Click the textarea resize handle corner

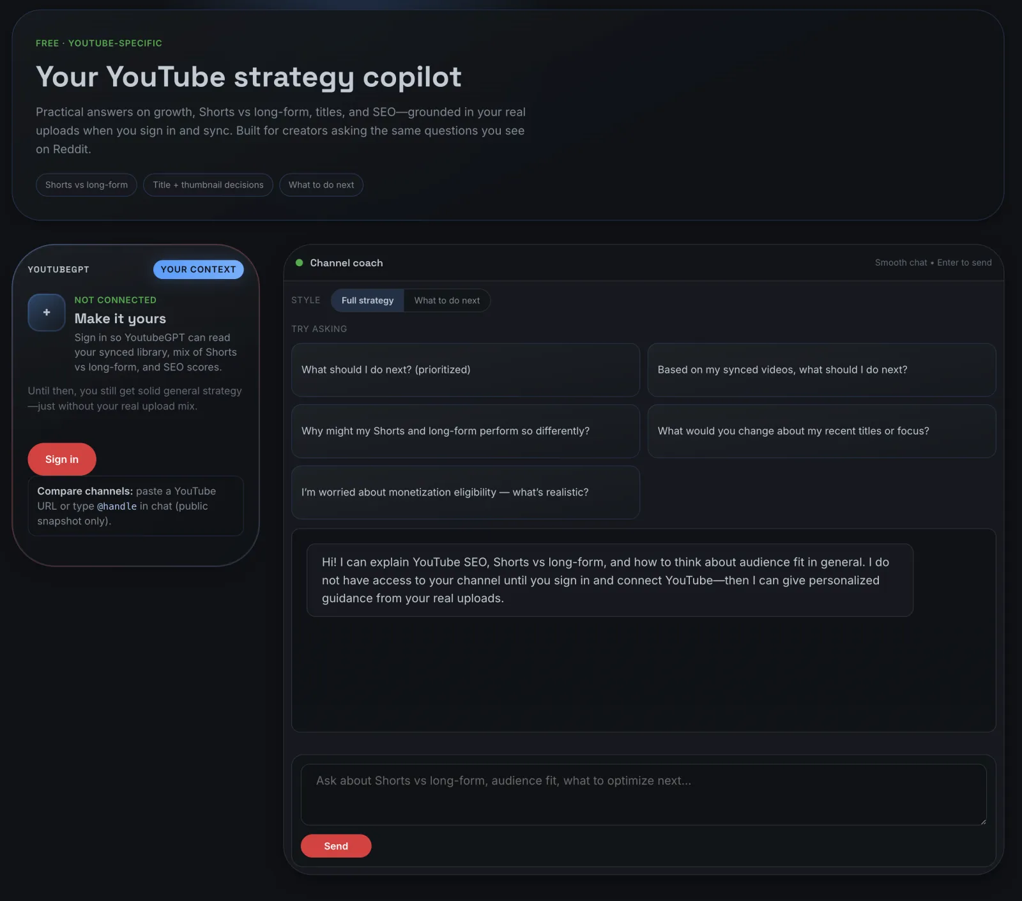click(982, 821)
